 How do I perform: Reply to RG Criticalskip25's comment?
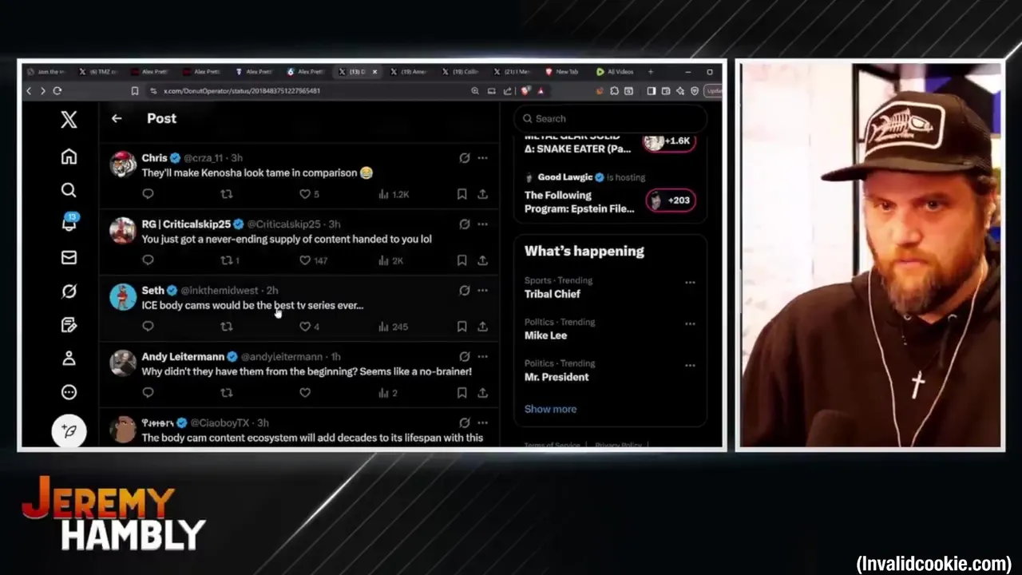pyautogui.click(x=148, y=260)
